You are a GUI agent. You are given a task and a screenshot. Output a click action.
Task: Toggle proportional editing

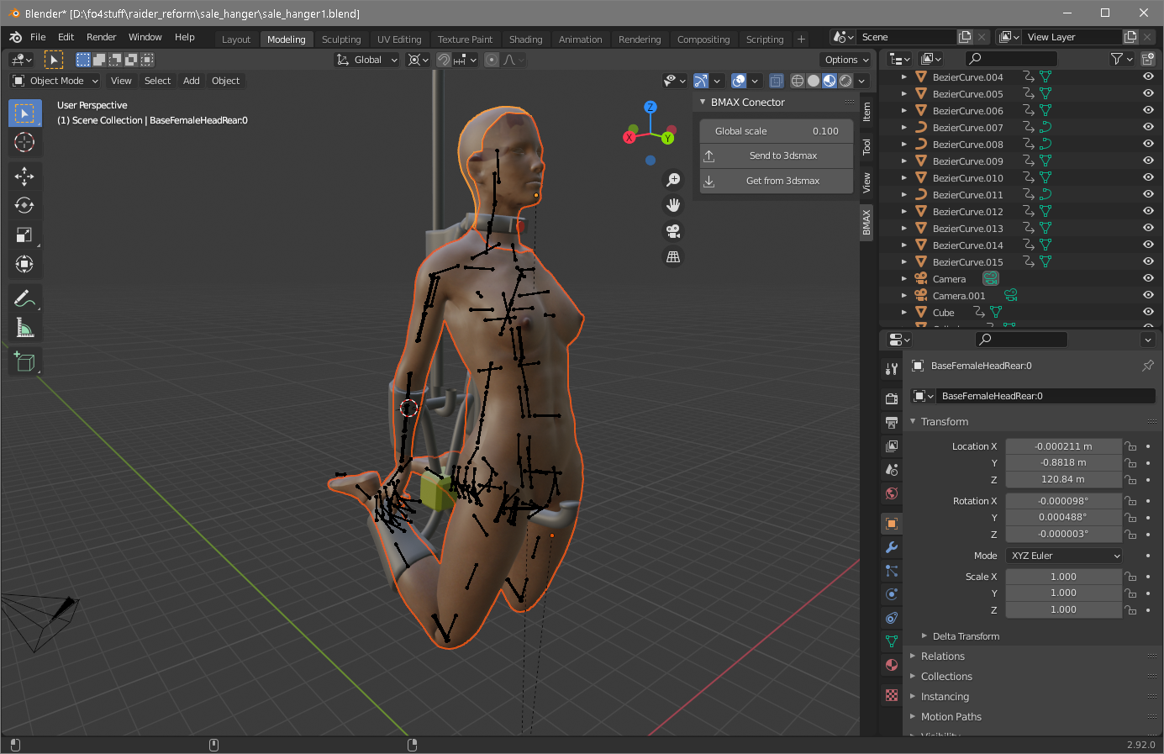click(x=492, y=60)
